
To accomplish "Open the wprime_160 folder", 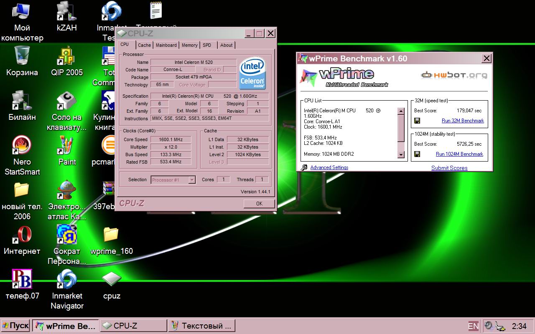I will 112,235.
